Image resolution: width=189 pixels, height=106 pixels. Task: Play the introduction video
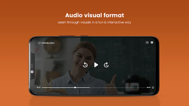(x=96, y=65)
